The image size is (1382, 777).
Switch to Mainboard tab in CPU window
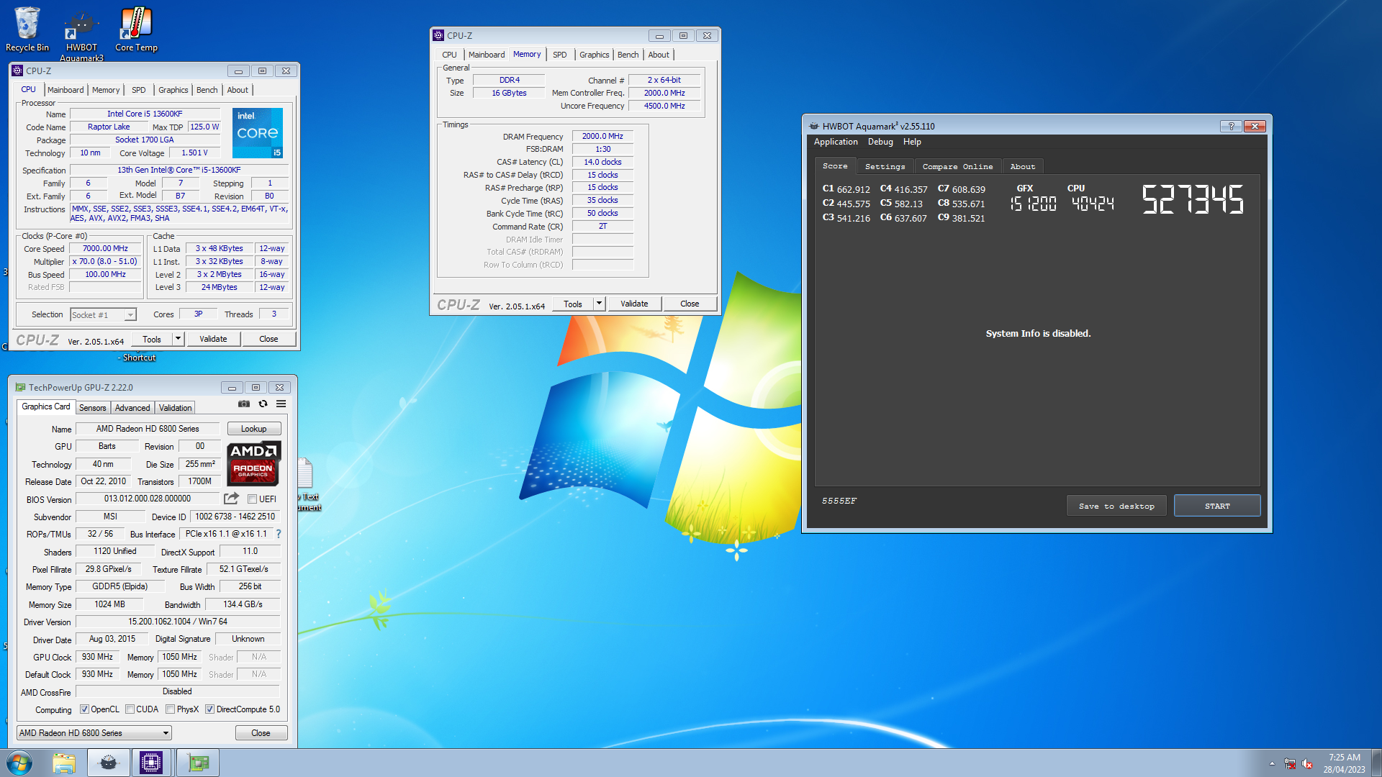pos(66,90)
